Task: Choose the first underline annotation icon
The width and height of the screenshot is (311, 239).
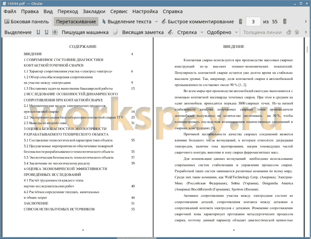Action: 38,32
